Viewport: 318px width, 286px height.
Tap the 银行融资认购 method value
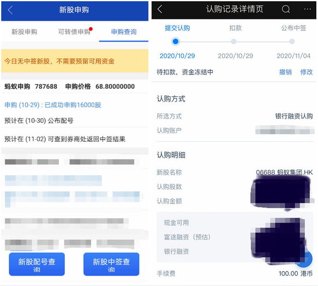(294, 116)
